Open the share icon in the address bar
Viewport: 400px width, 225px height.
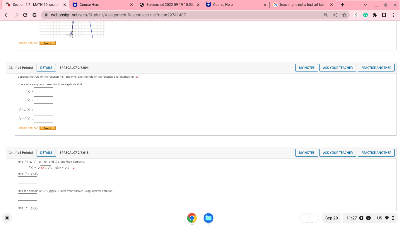(335, 15)
